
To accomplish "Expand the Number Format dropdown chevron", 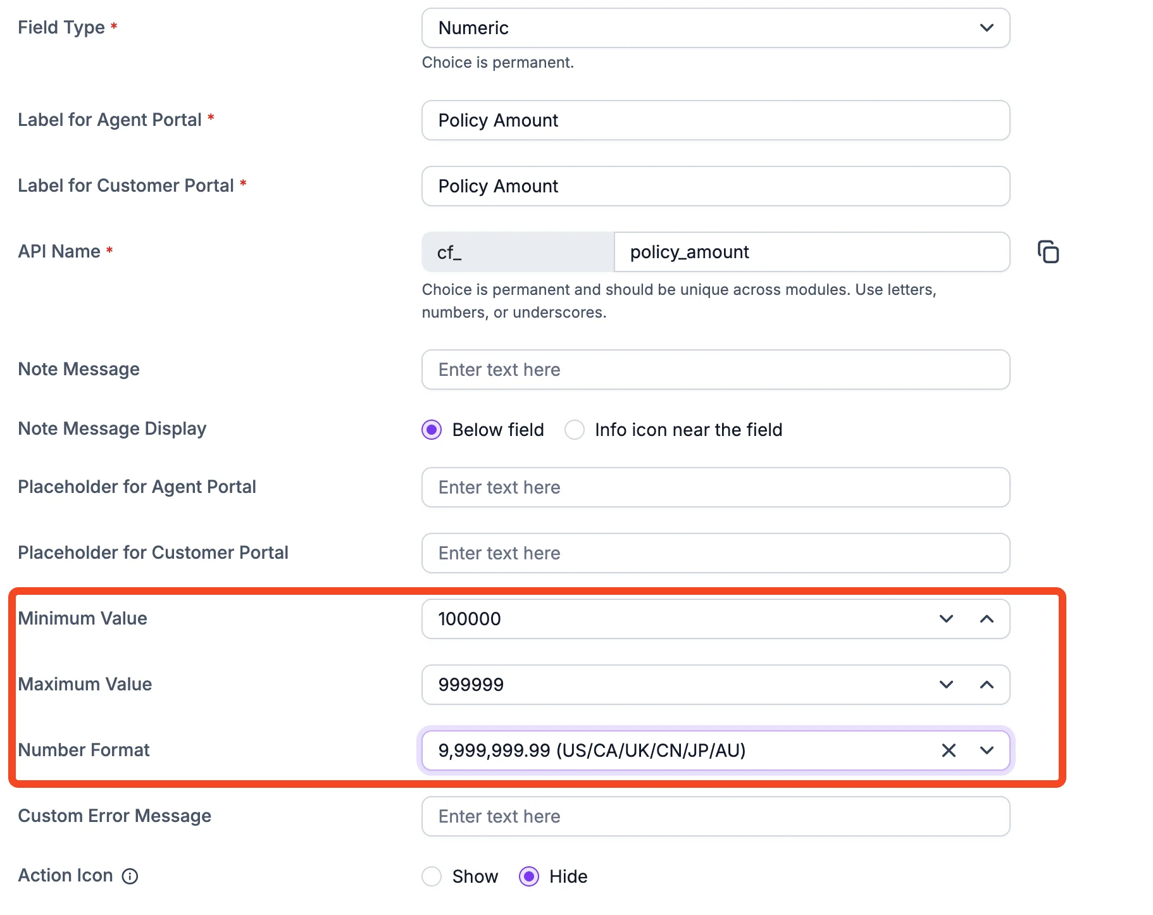I will pos(987,750).
